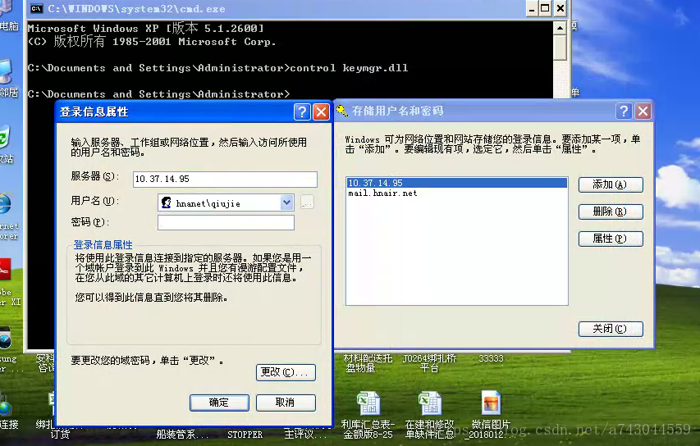The width and height of the screenshot is (700, 446).
Task: Maximize the cmd.exe window
Action: pyautogui.click(x=545, y=8)
